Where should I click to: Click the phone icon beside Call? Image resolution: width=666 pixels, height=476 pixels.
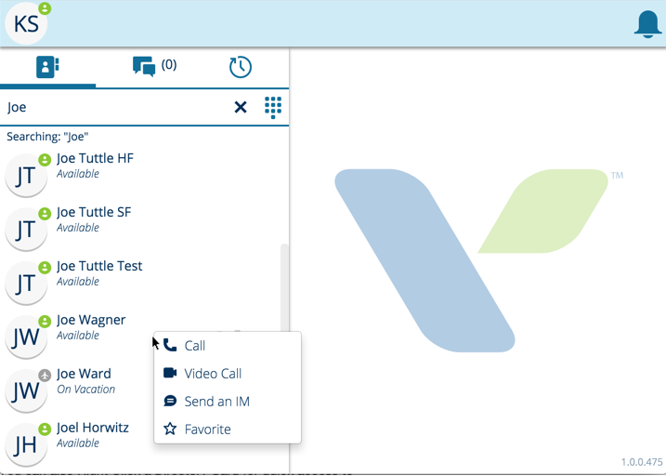pyautogui.click(x=170, y=345)
